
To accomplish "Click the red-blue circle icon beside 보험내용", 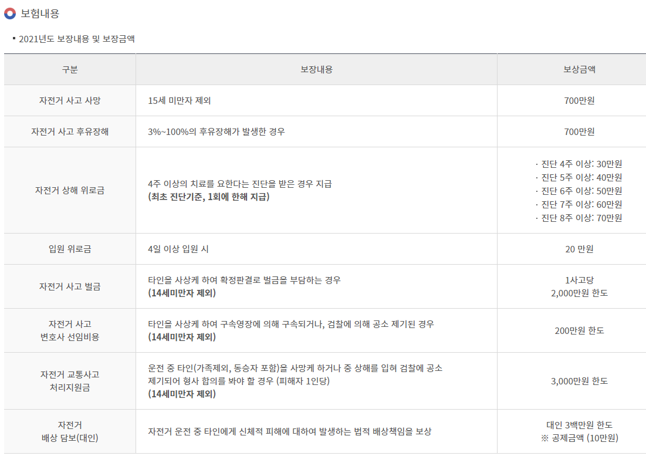I will coord(10,13).
